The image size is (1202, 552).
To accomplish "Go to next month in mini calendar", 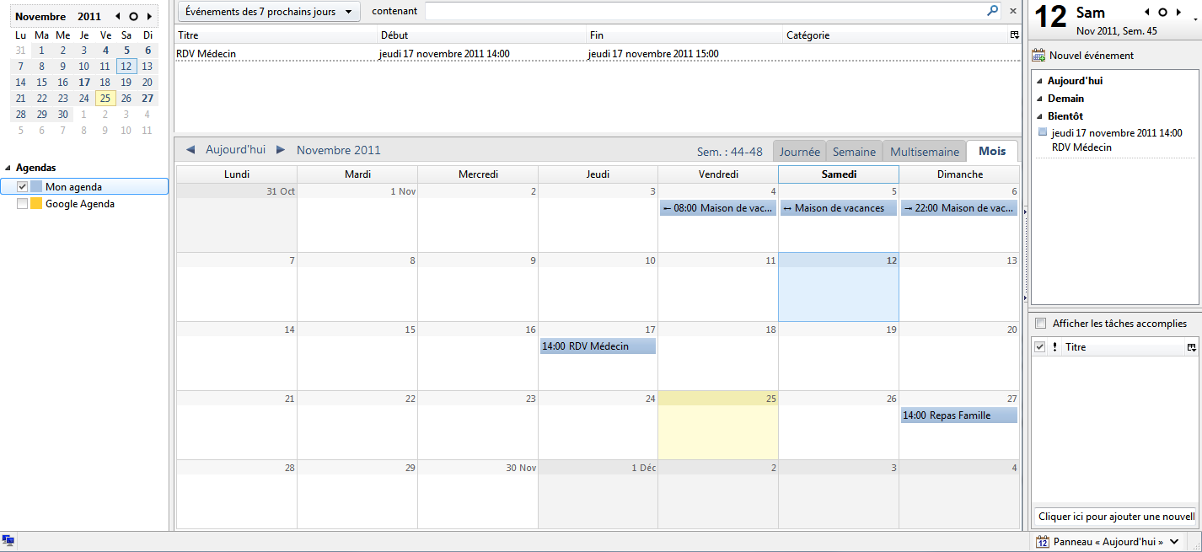I will [149, 17].
